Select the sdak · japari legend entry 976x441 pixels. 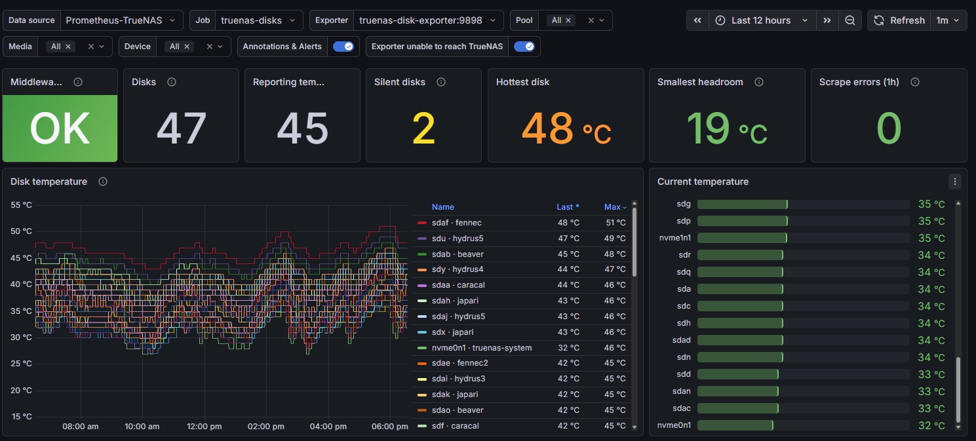point(455,394)
